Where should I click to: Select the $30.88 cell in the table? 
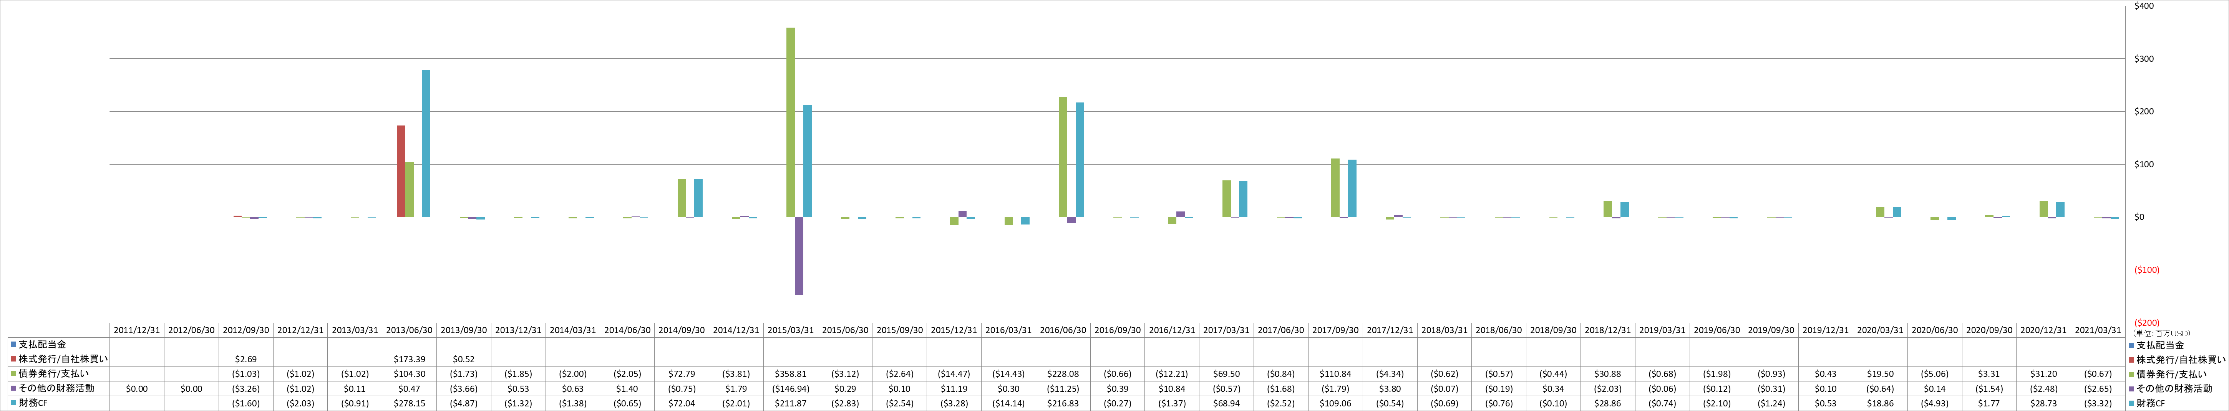point(1609,374)
